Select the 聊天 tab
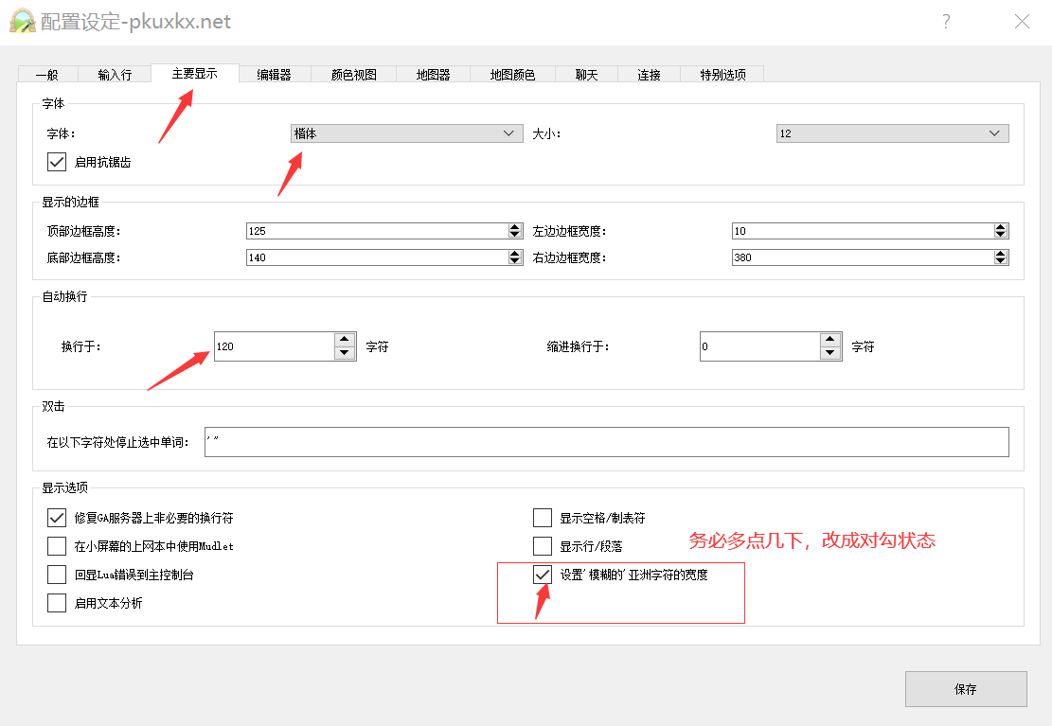 [586, 75]
